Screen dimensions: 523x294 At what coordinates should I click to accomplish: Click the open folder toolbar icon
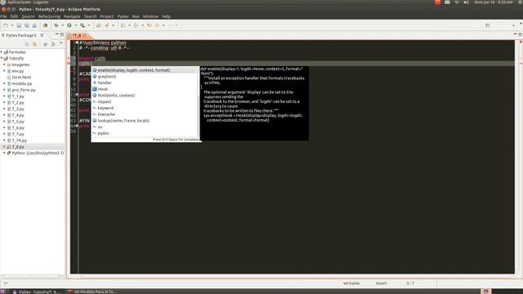pos(98,25)
